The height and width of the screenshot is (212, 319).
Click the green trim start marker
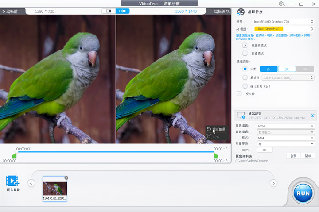tap(15, 156)
